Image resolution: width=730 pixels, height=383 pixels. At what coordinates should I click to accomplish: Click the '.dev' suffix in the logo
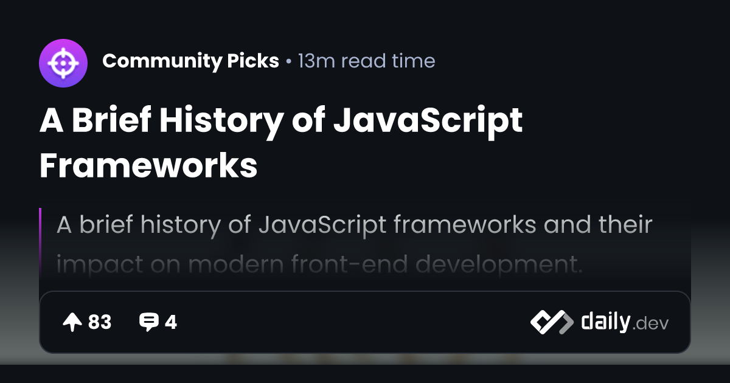(650, 323)
